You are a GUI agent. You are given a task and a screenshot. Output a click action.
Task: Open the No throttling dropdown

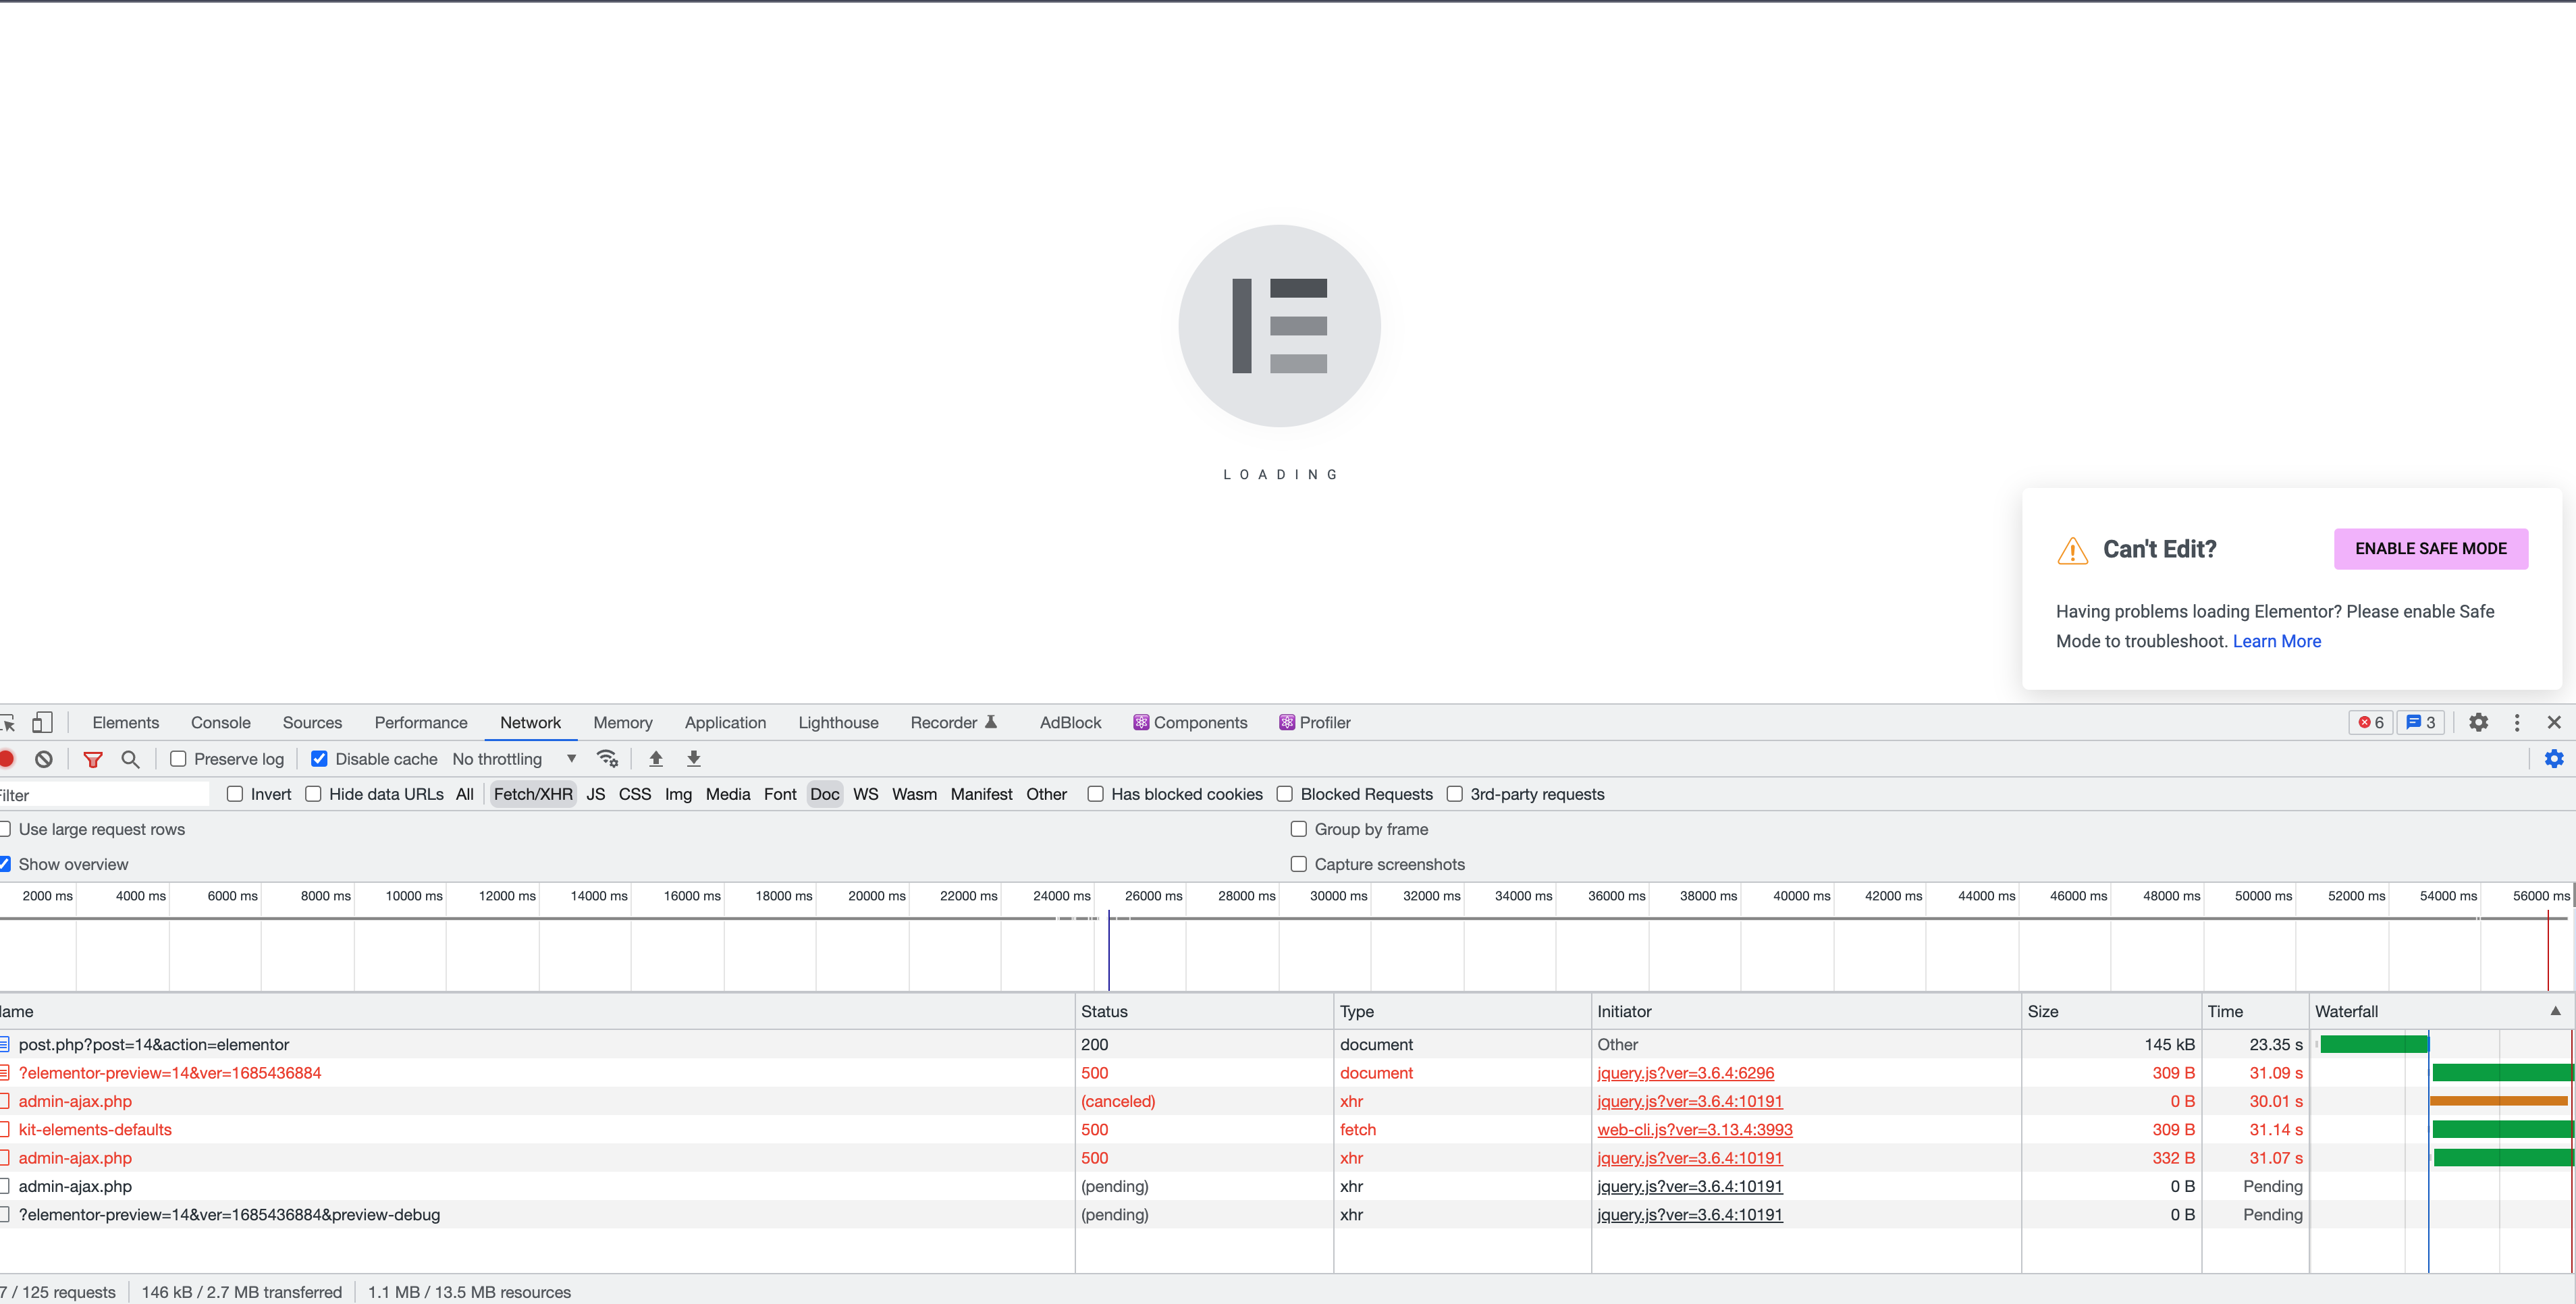coord(513,759)
